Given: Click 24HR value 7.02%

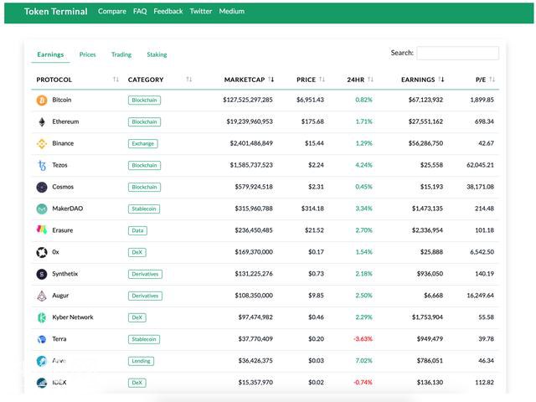Looking at the screenshot, I should tap(363, 361).
